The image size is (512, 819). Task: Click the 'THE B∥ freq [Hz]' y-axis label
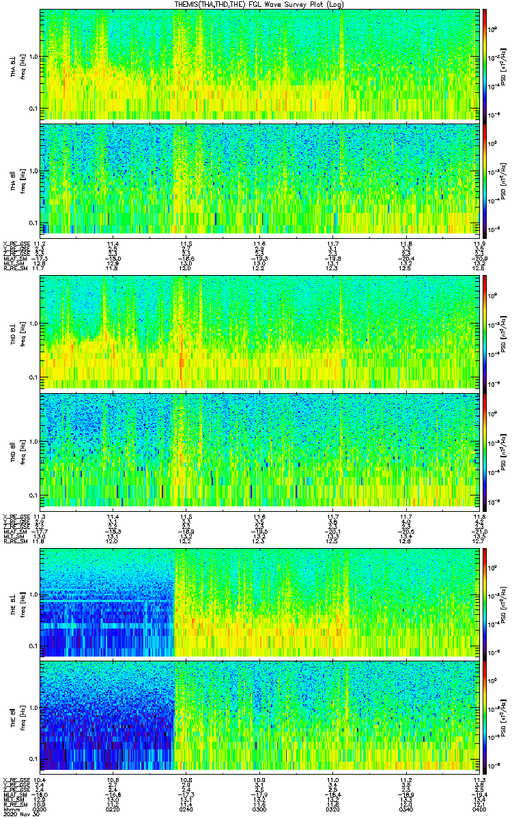[x=17, y=717]
